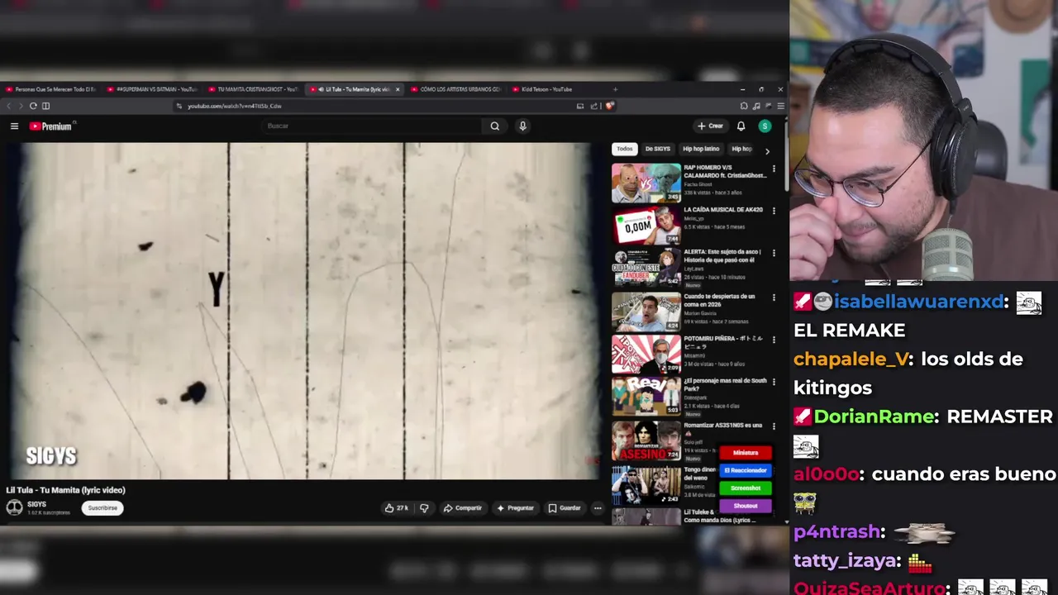Open options menu for LA CAÍDA MUSICAL video

pos(774,211)
